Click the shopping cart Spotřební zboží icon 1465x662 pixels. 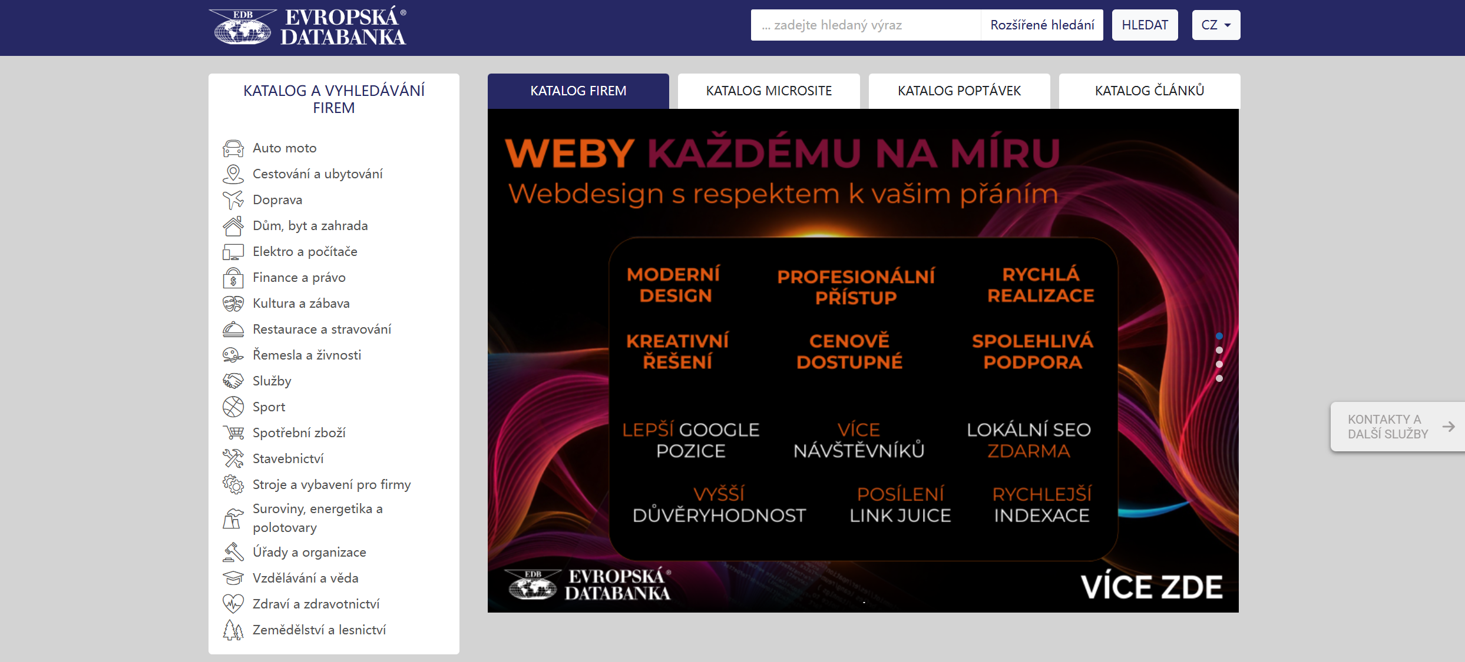(x=233, y=433)
